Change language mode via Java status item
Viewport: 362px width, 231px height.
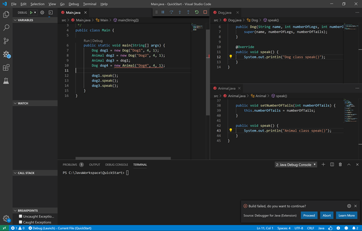tap(321, 228)
